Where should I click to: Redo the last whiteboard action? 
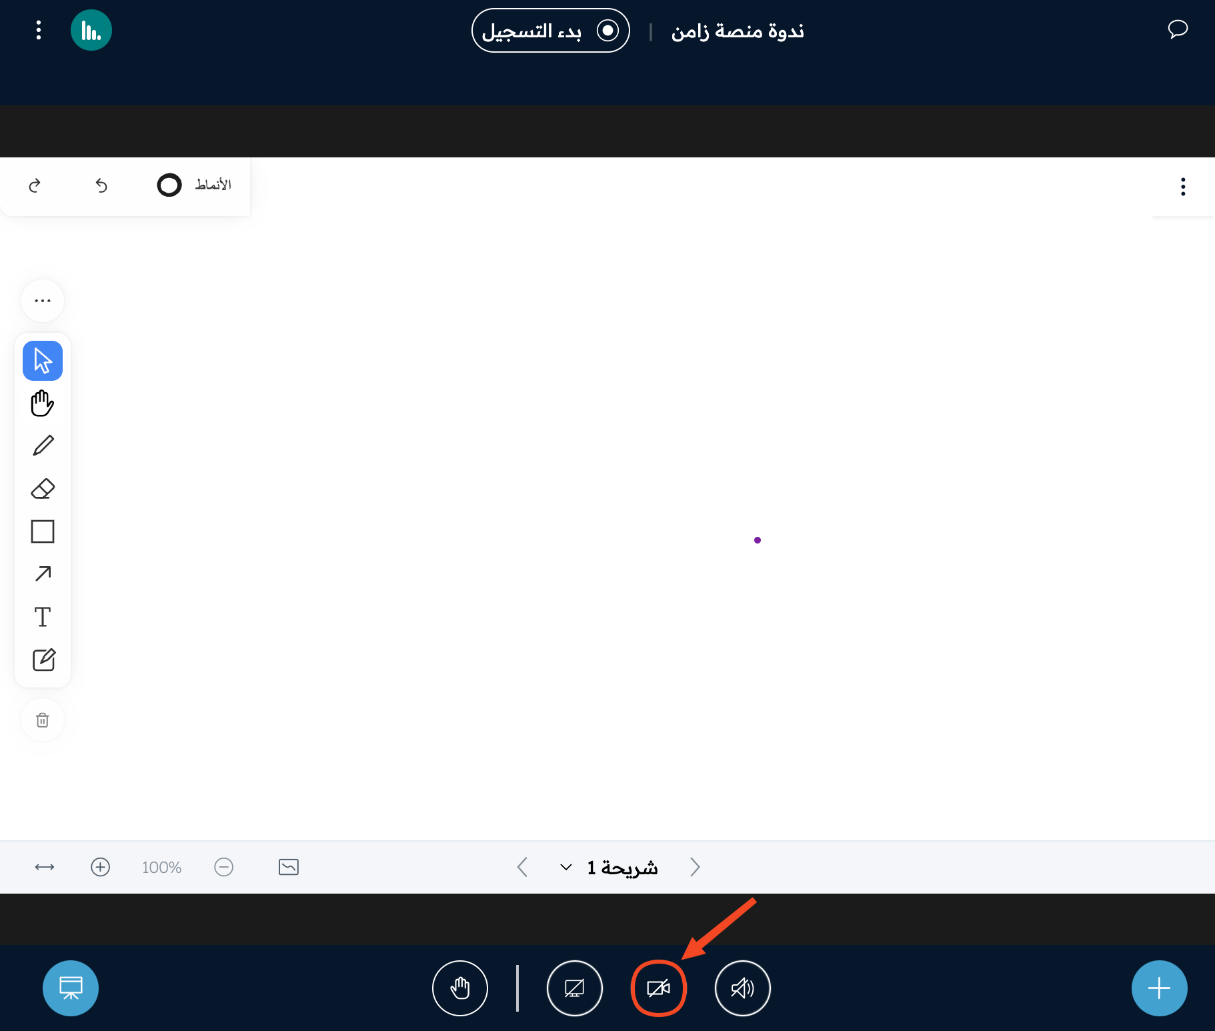(x=35, y=185)
